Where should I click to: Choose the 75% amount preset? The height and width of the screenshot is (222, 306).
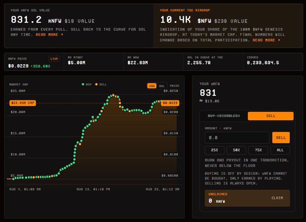258,150
